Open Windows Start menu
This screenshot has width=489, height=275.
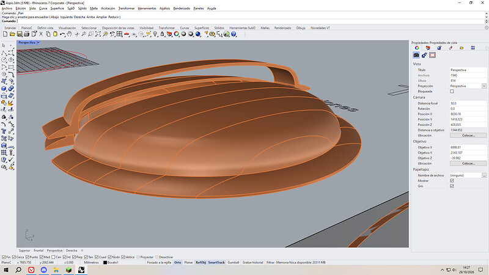click(6, 270)
